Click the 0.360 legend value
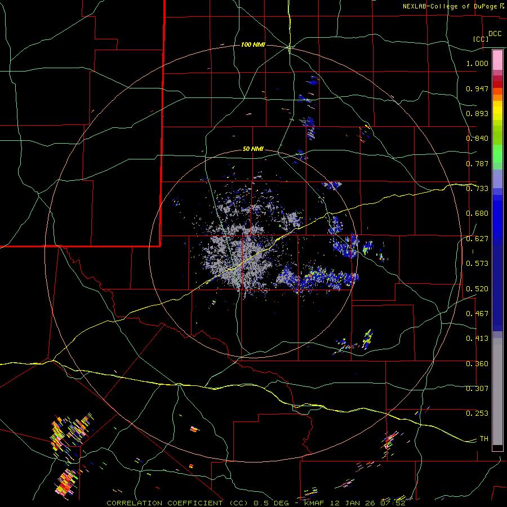The image size is (507, 507). click(477, 364)
